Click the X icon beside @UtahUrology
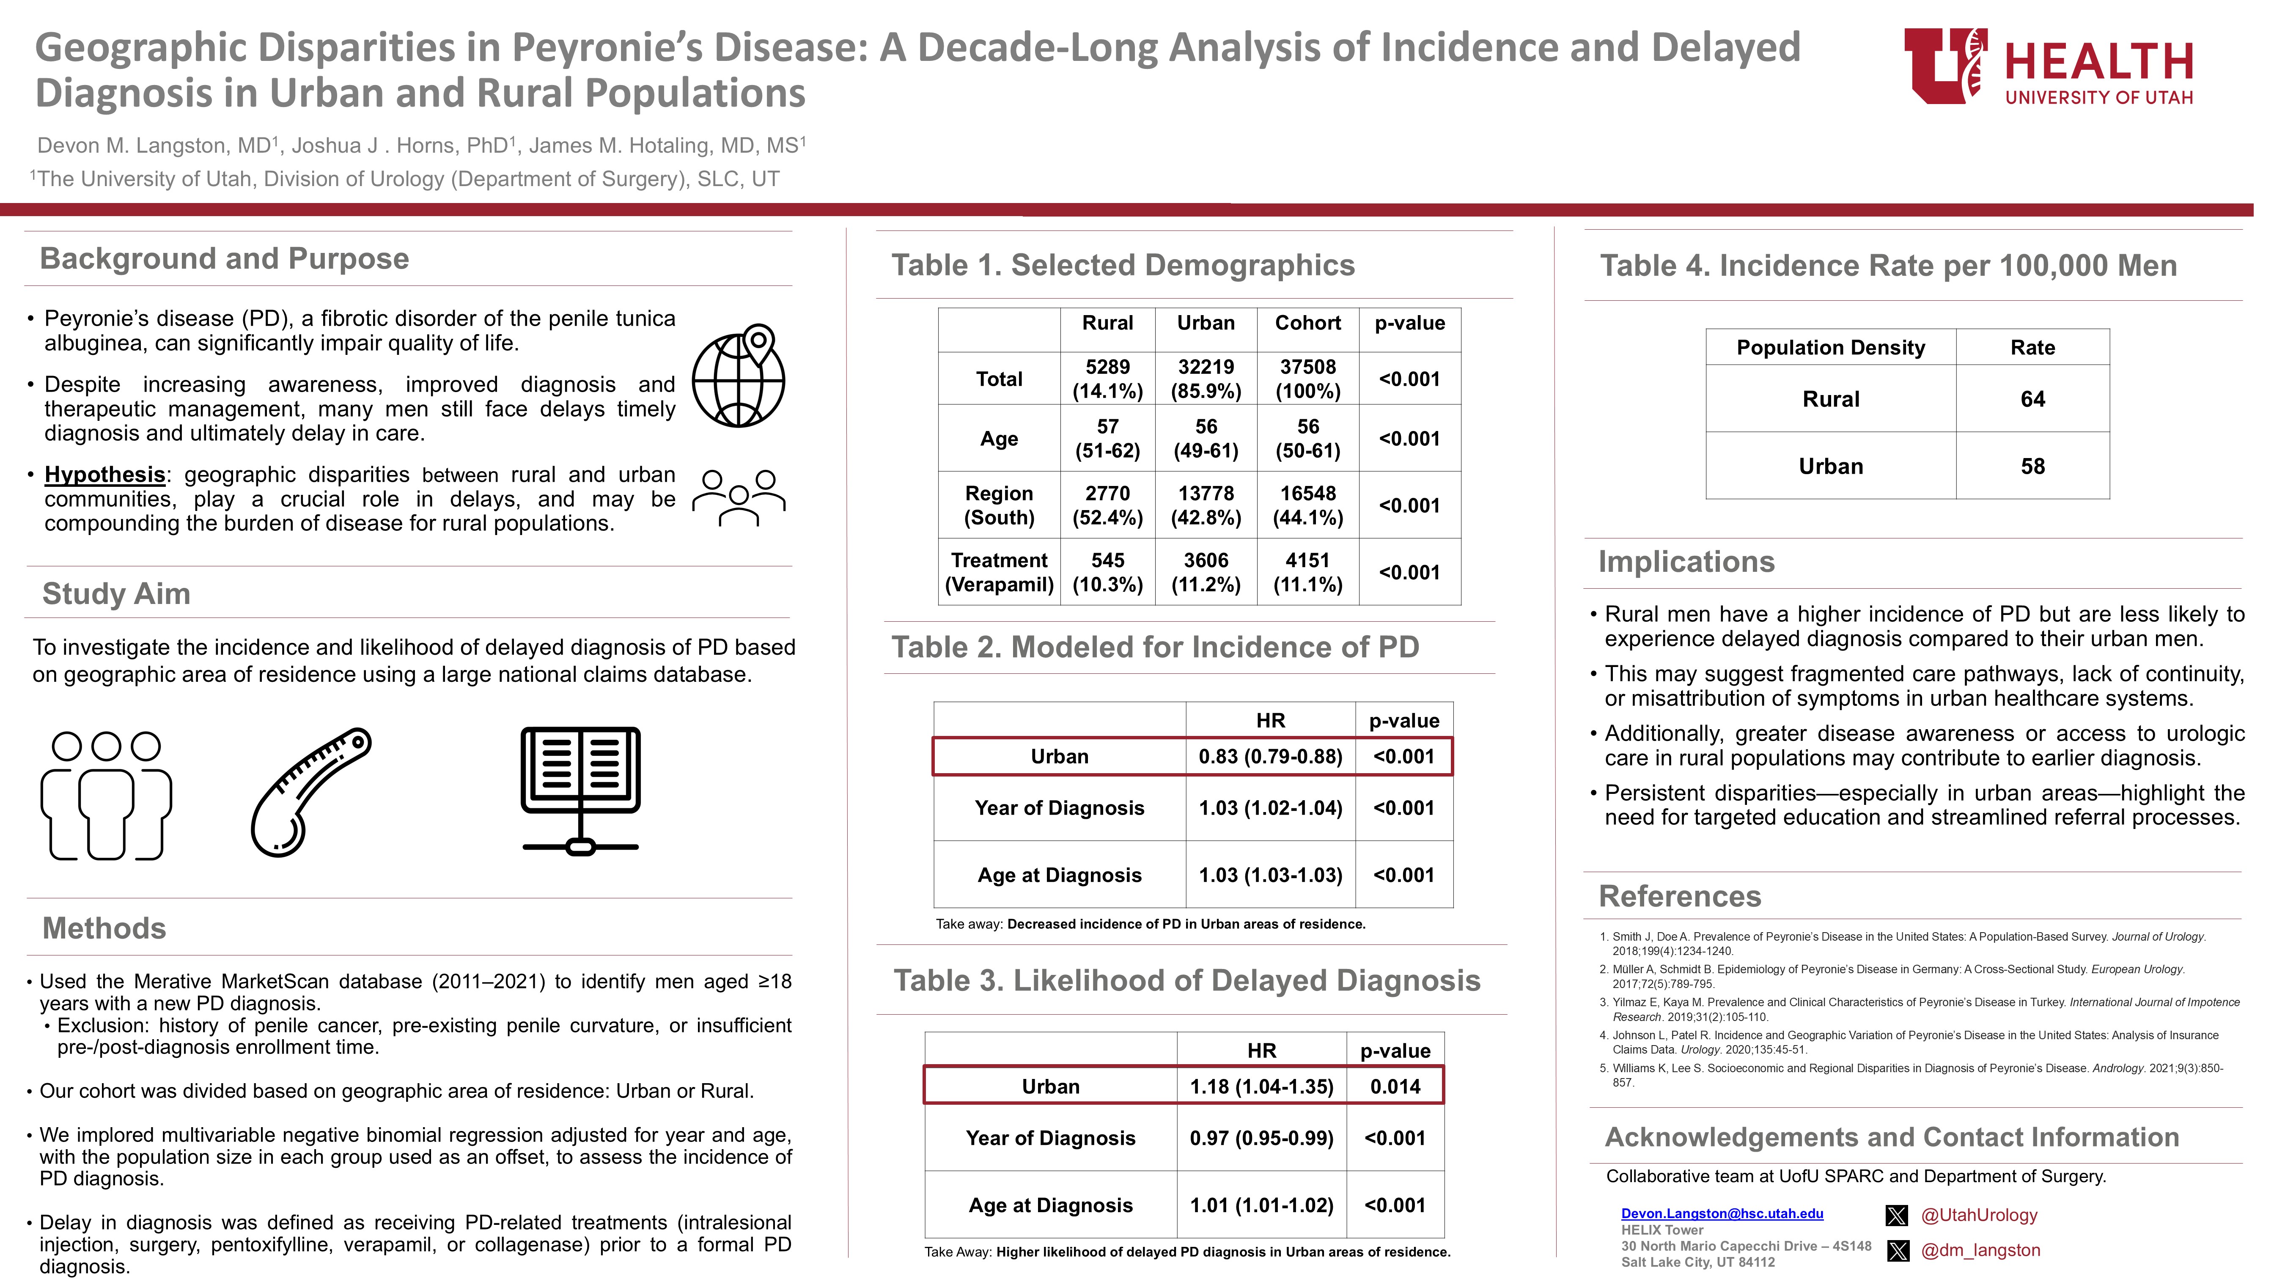 [x=1896, y=1216]
